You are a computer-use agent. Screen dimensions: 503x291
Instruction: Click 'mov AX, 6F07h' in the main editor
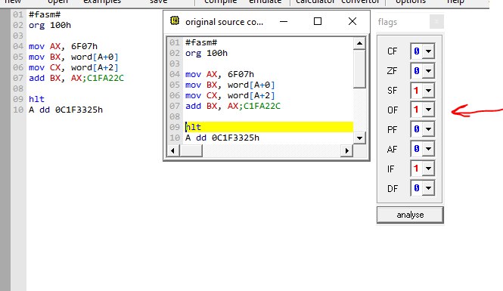click(64, 46)
